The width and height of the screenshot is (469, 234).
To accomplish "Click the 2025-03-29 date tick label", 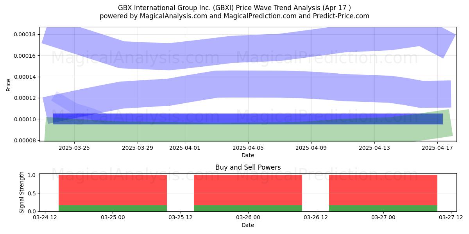I will point(138,148).
